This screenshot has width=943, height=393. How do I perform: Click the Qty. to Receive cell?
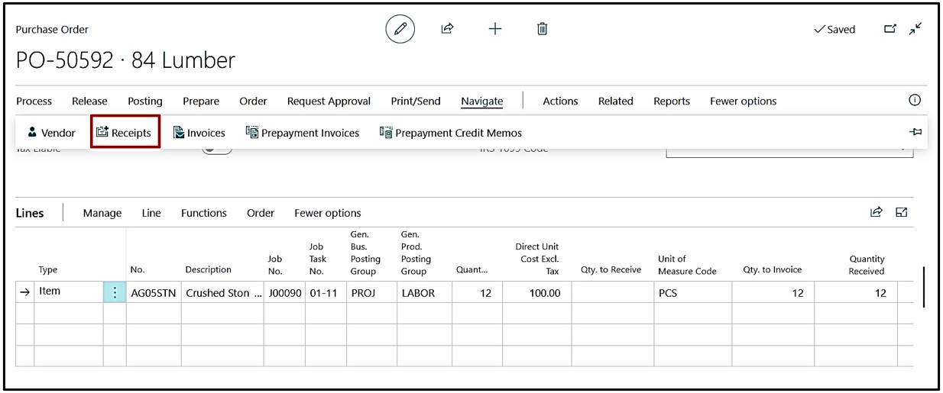tap(611, 292)
